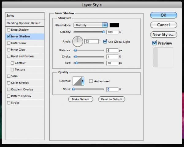The image size is (184, 147).
Task: Select the Stroke label
Action: [x=15, y=103]
